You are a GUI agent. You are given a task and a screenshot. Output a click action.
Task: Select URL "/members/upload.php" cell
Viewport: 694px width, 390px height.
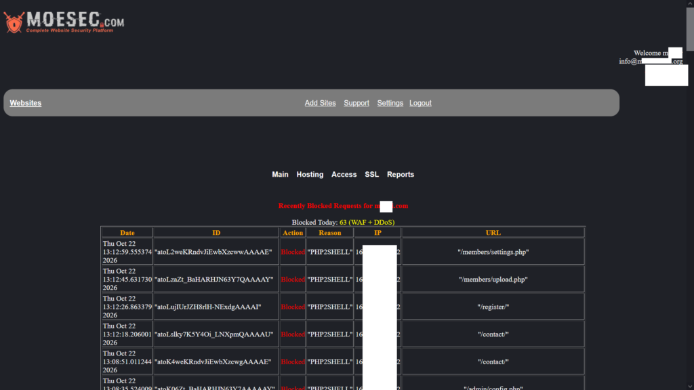(493, 280)
